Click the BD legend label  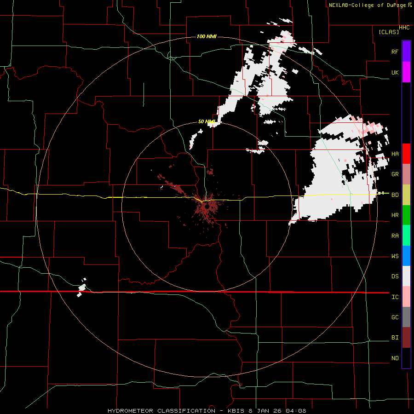coord(395,195)
